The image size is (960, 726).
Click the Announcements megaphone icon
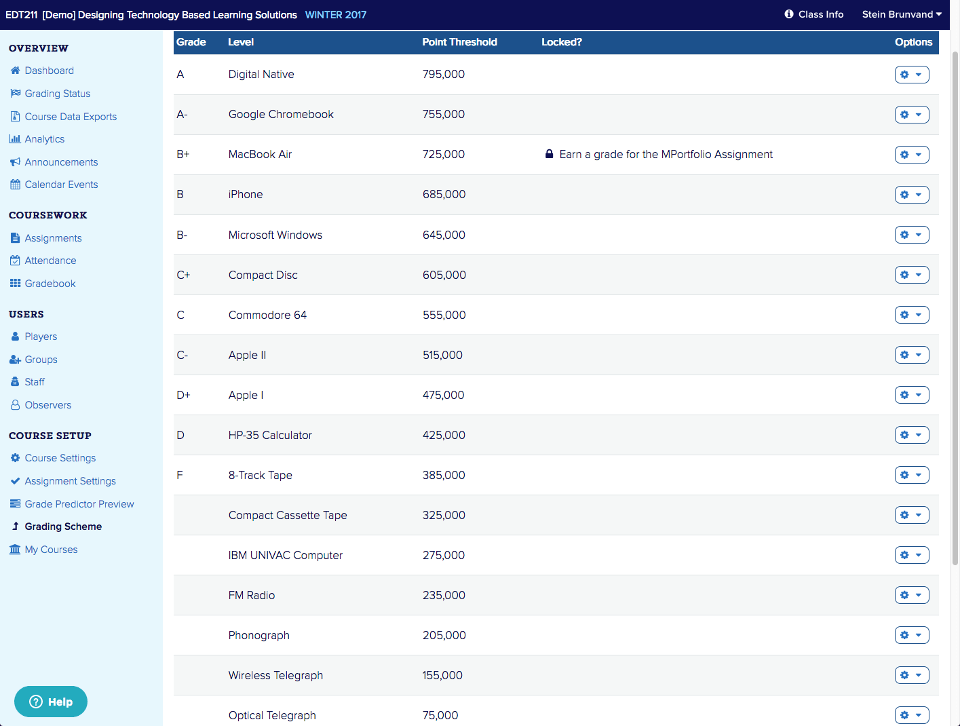(15, 162)
